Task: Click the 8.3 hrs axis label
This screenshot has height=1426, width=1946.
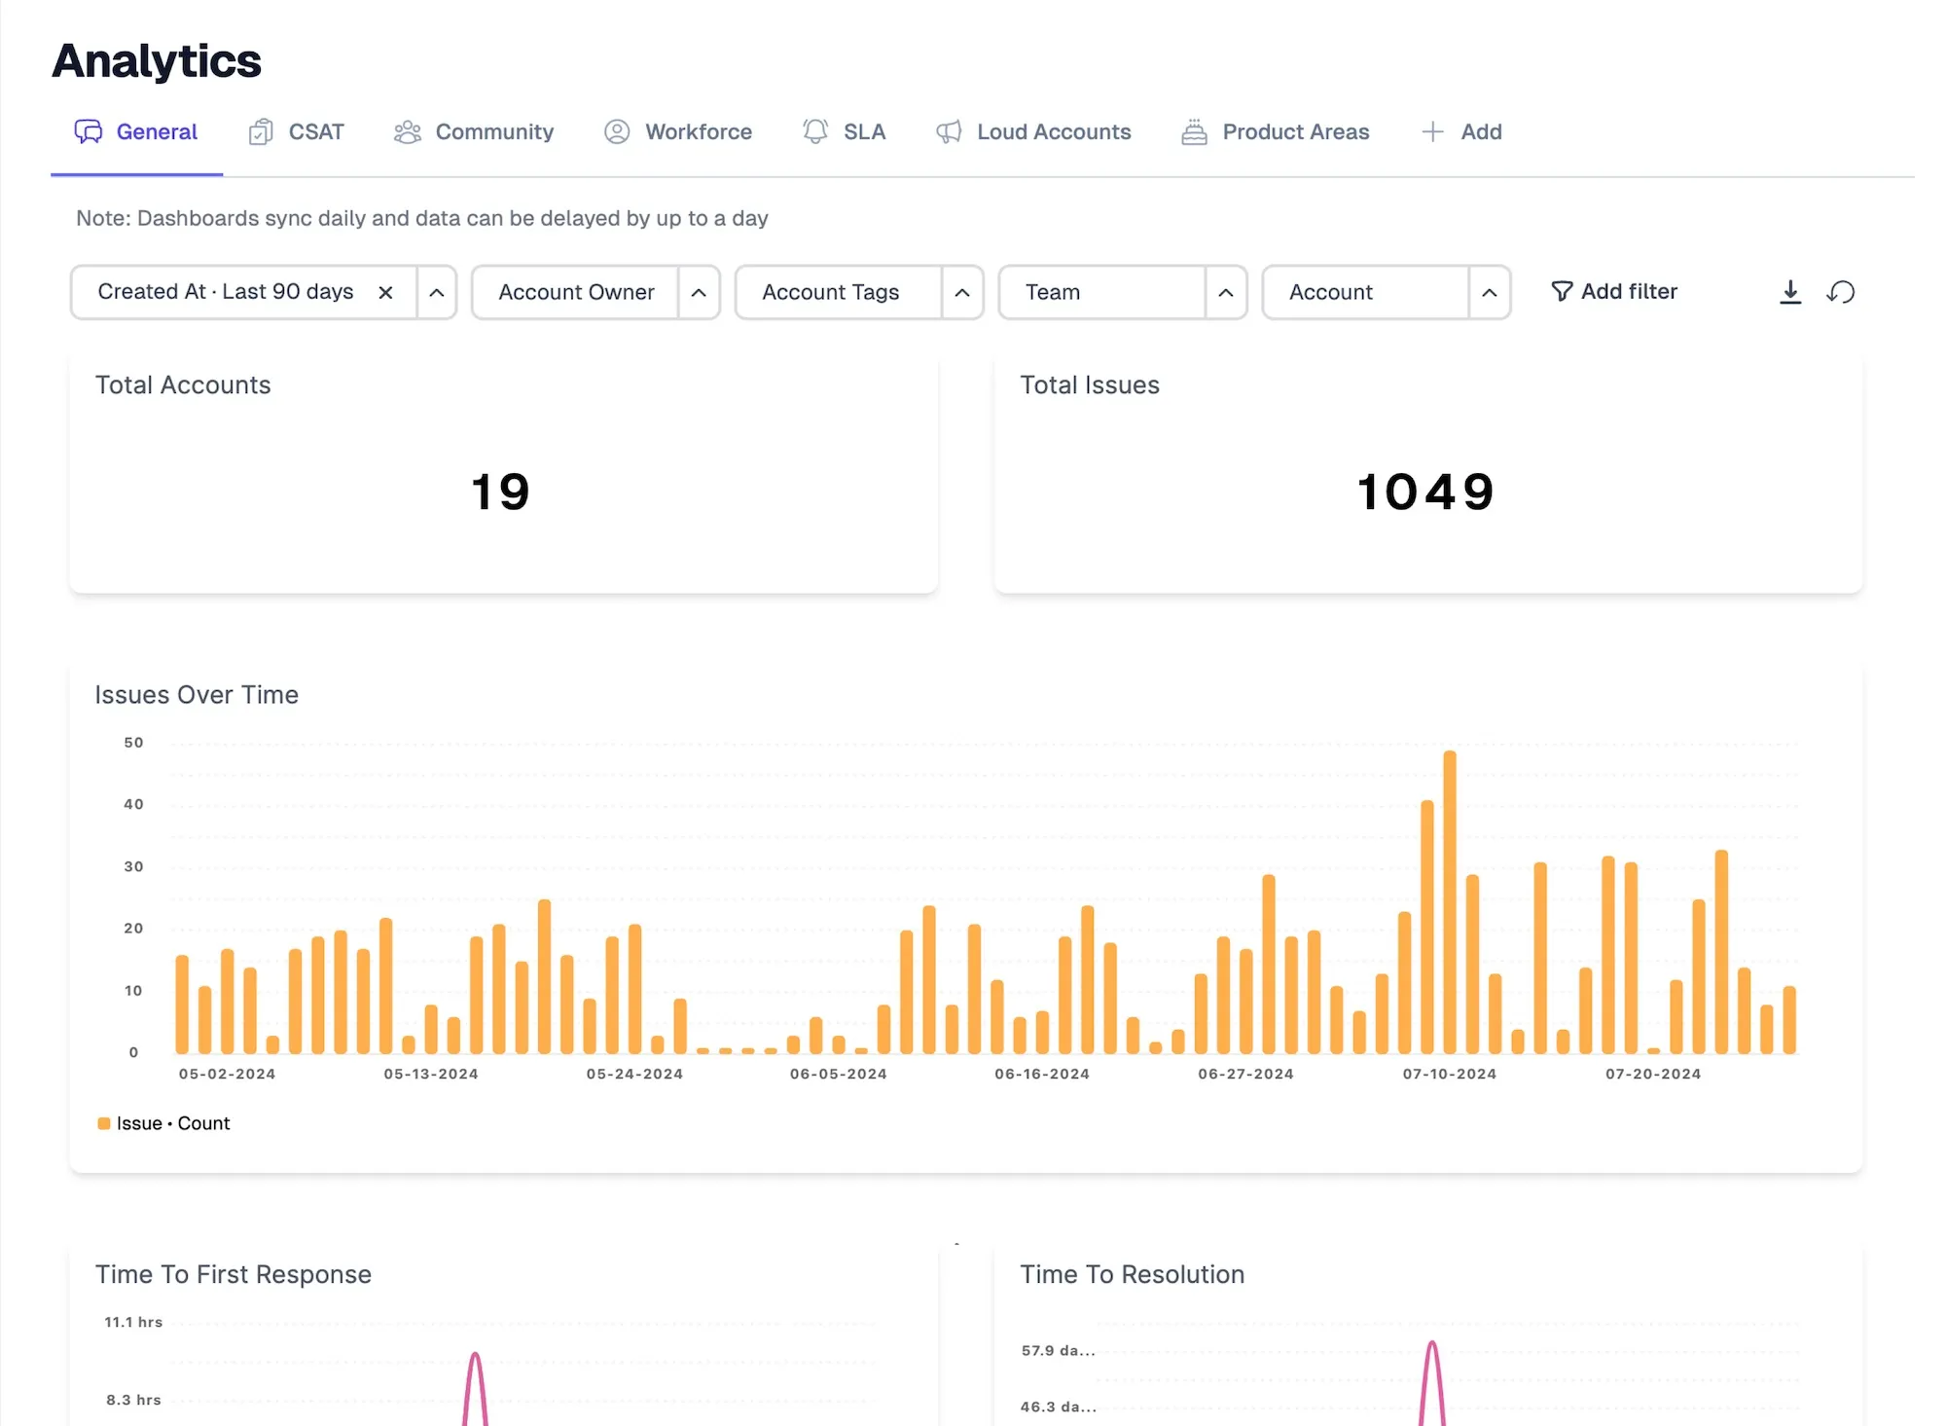Action: click(133, 1400)
